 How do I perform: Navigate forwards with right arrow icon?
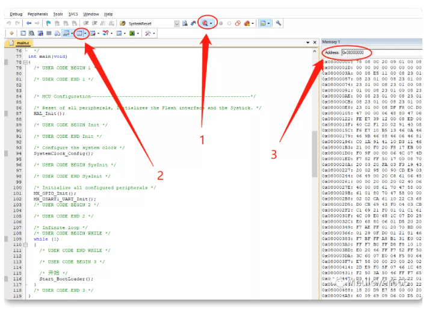click(37, 23)
